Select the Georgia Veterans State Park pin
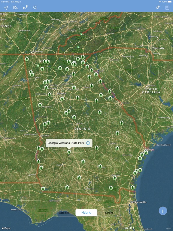The image size is (173, 231). [69, 152]
